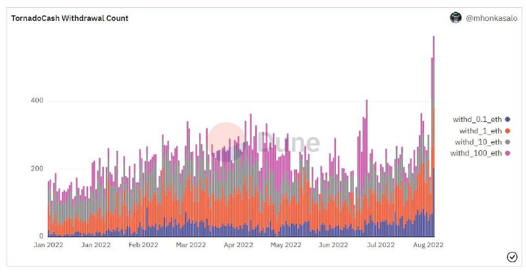The height and width of the screenshot is (272, 526).
Task: Click the 200 y-axis label
Action: (x=37, y=168)
